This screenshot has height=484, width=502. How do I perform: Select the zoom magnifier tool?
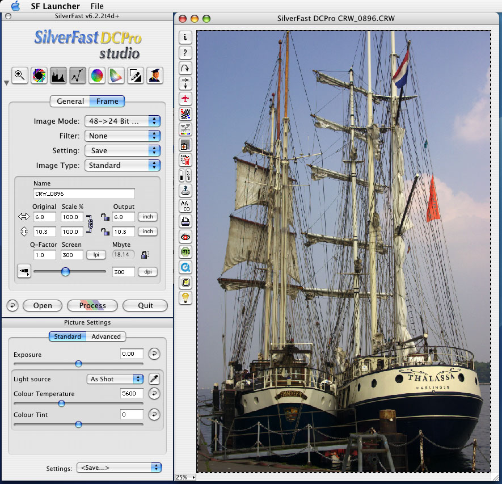(20, 75)
